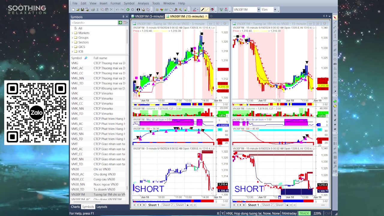Click the 229% value in status bar

coord(317,213)
